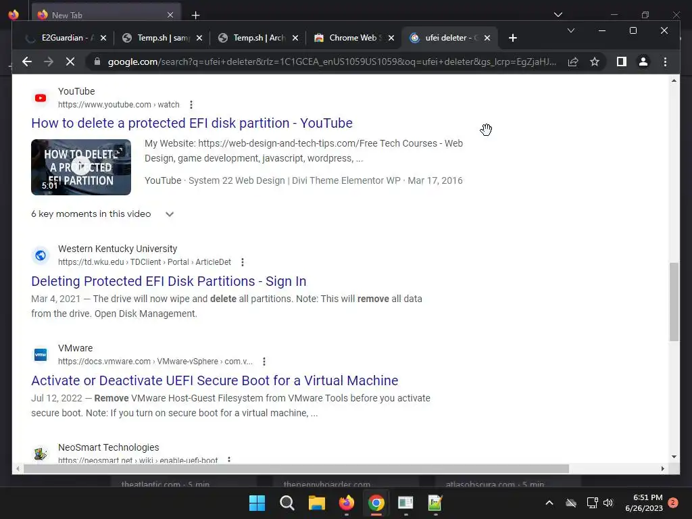Open File Explorer from taskbar

[316, 503]
